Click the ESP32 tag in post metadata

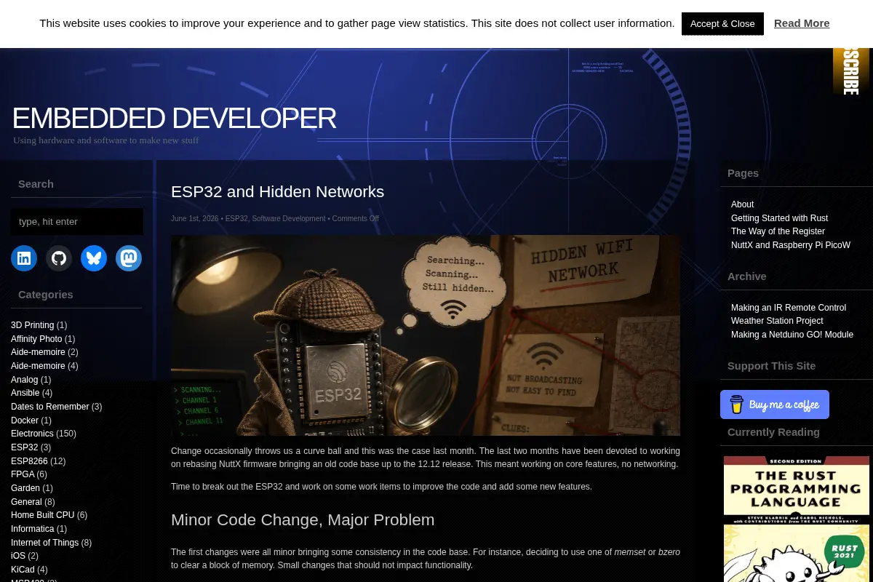tap(236, 219)
